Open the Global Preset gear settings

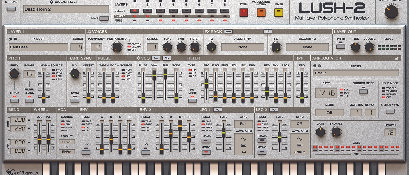(x=51, y=2)
